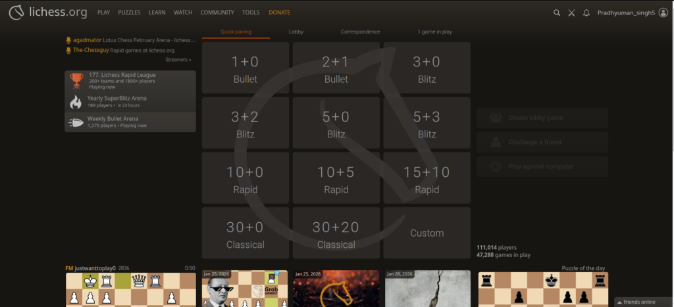Viewport: 674px width, 307px height.
Task: Click the Create lobby game people icon
Action: [x=496, y=118]
